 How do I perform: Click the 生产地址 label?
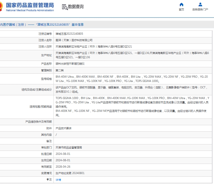pyautogui.click(x=46, y=55)
